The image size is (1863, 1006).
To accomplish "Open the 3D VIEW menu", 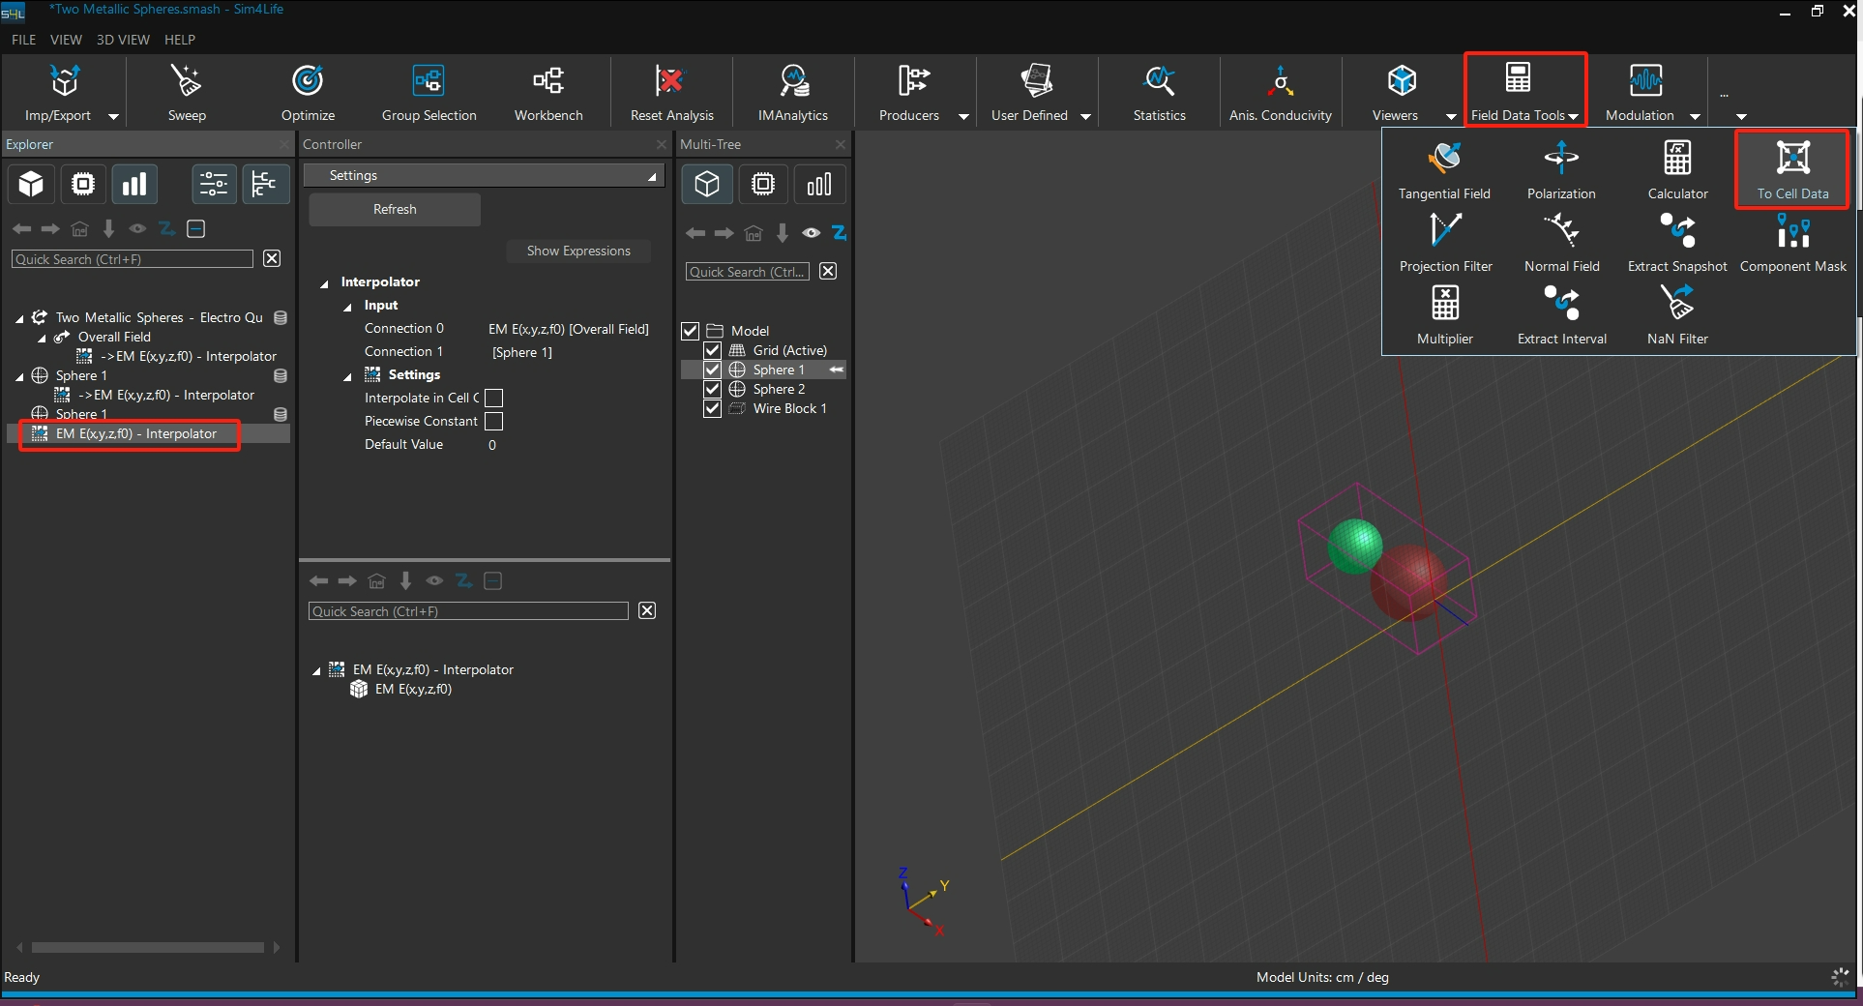I will pos(123,40).
